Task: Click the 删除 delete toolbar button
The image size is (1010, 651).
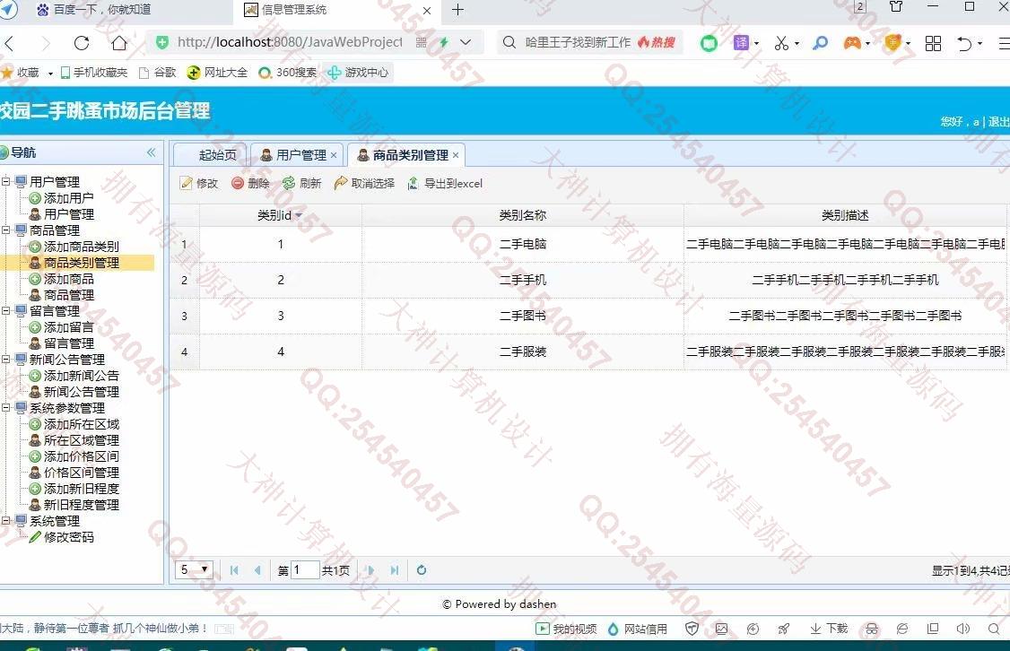Action: click(250, 184)
